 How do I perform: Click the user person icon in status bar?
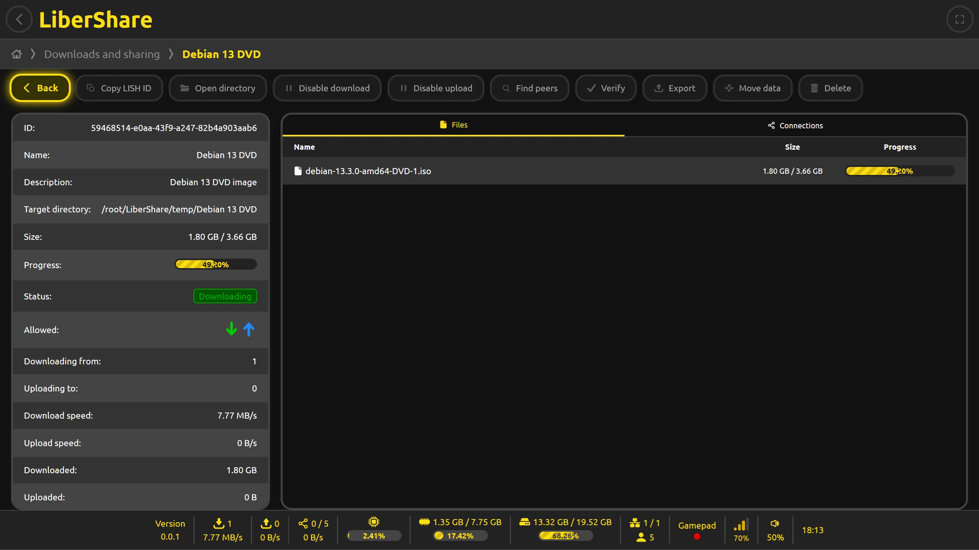[x=641, y=537]
